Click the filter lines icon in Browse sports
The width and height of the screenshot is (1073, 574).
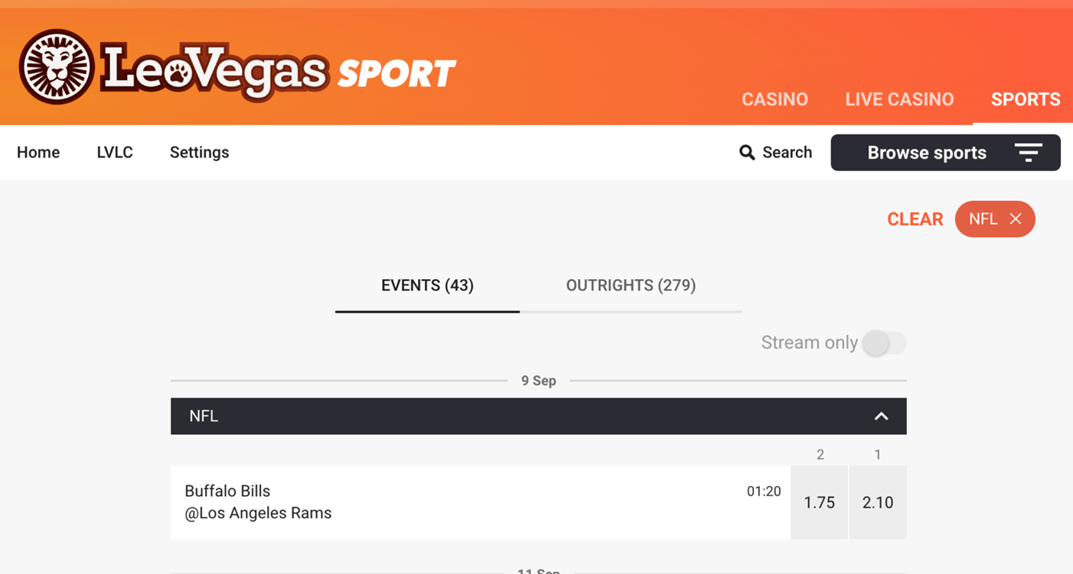pos(1029,153)
